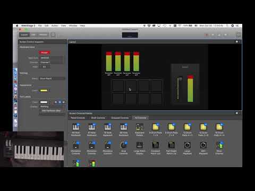
Task: Select the top-left drum pad in the layout
Action: (x=118, y=85)
